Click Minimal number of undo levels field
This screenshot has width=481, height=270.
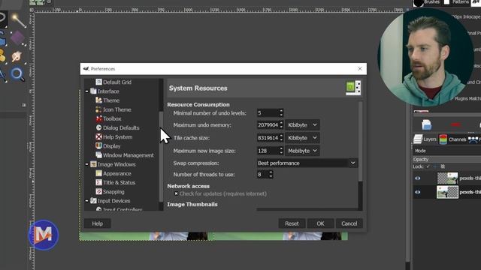coord(268,113)
